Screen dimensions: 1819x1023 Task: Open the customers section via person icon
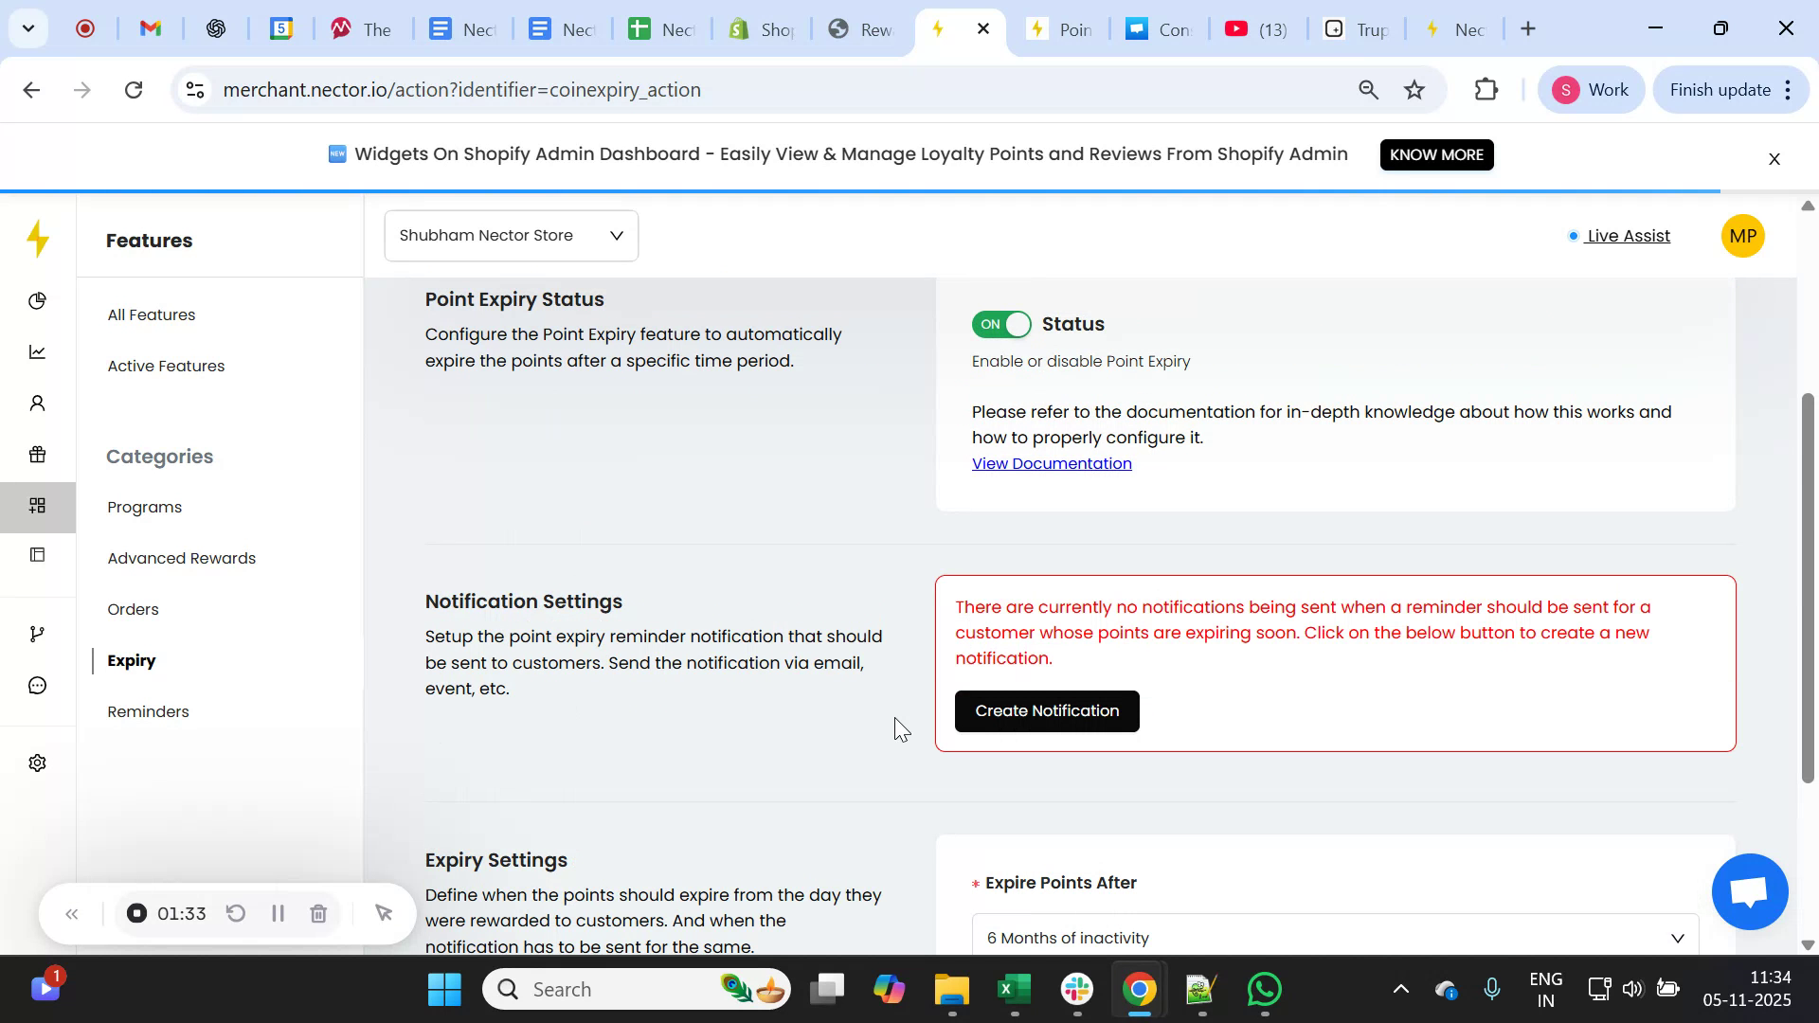point(37,403)
